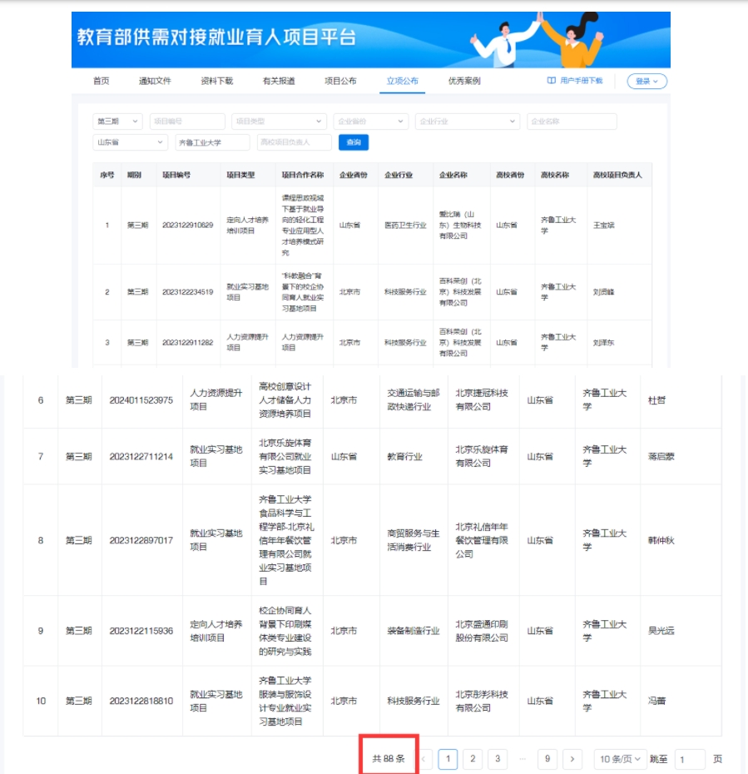Click the 医药卫生行业 cell in row 1
Viewport: 748px width, 774px height.
(405, 225)
